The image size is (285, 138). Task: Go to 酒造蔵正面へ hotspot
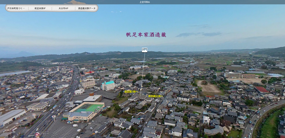(x=155, y=96)
